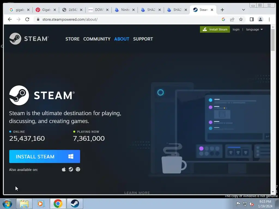Bookmark this page with the star icon
The width and height of the screenshot is (279, 209).
(241, 19)
